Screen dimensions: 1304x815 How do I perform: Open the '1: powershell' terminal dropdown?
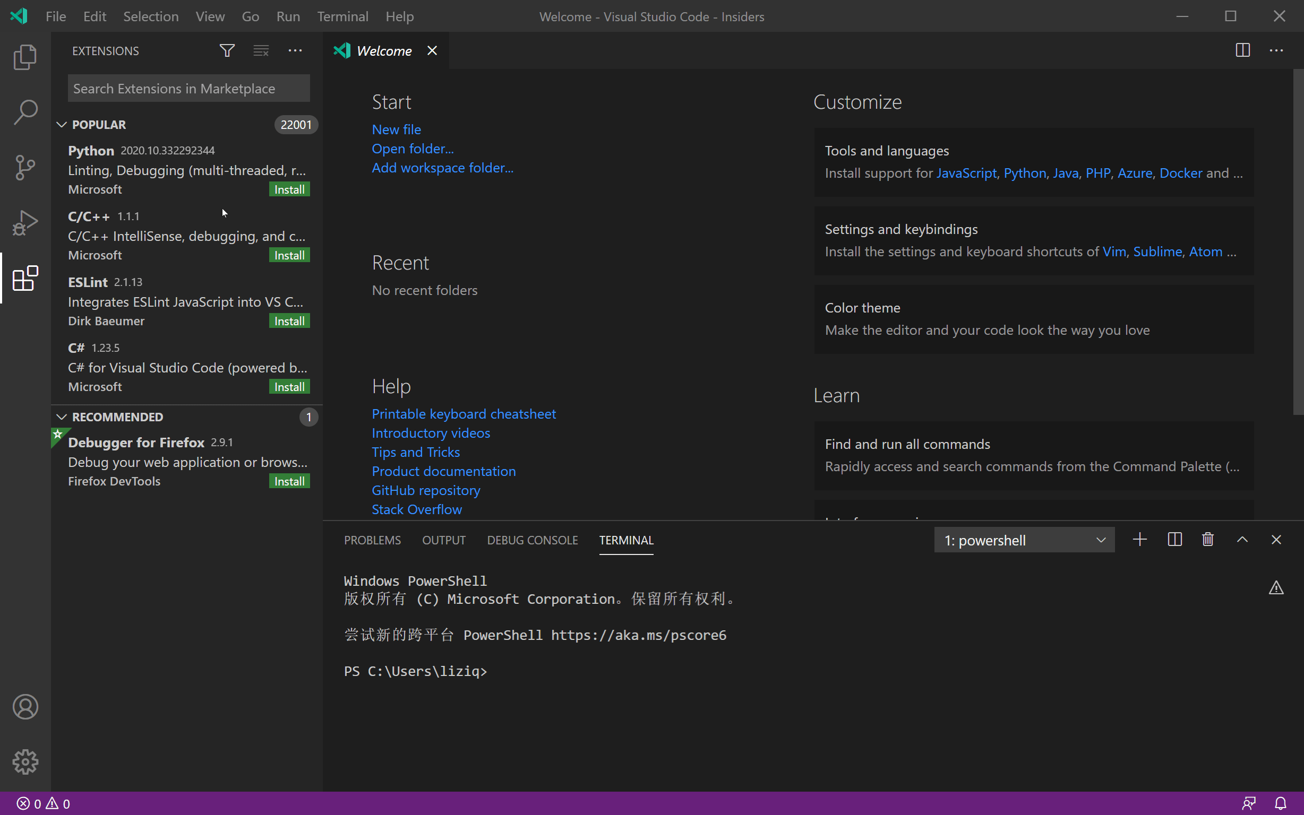pyautogui.click(x=1024, y=540)
